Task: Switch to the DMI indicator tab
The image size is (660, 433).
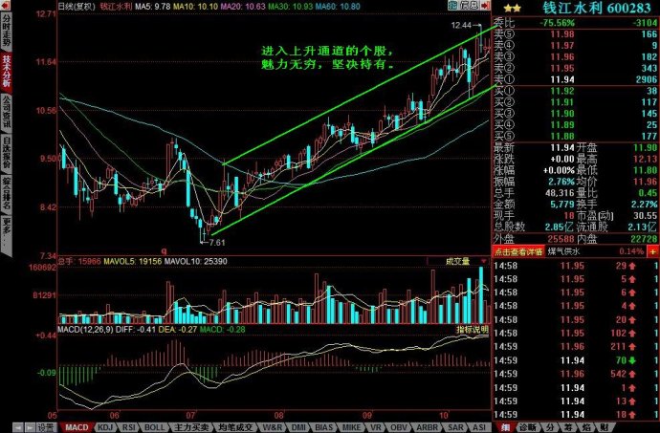Action: [298, 428]
